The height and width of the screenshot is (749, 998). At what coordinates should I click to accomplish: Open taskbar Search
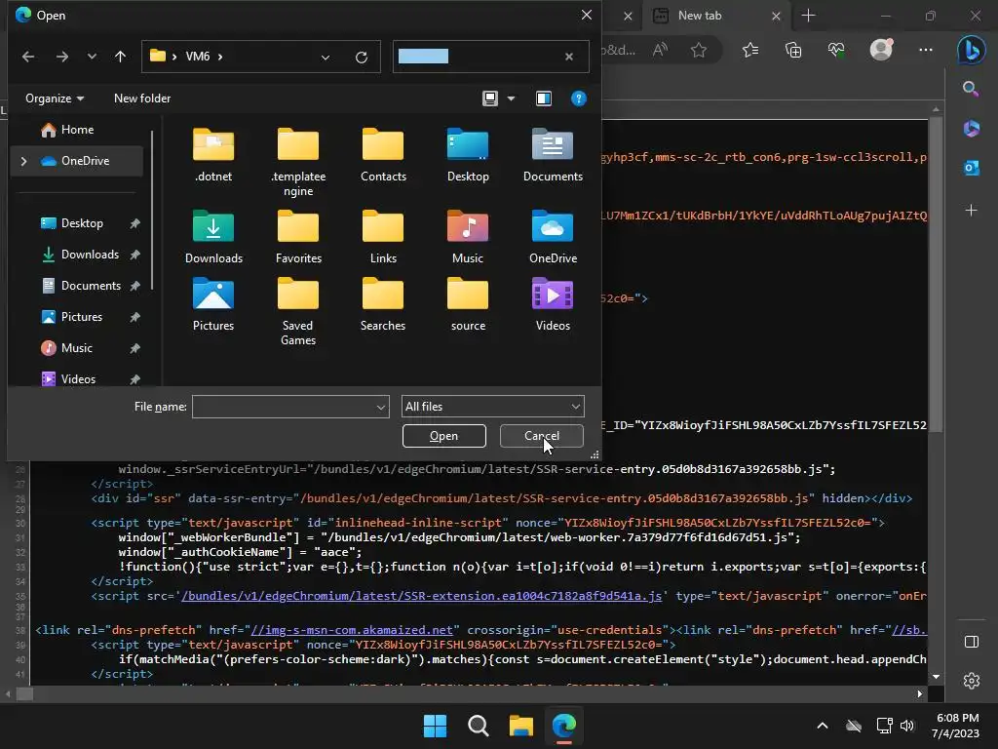click(478, 726)
